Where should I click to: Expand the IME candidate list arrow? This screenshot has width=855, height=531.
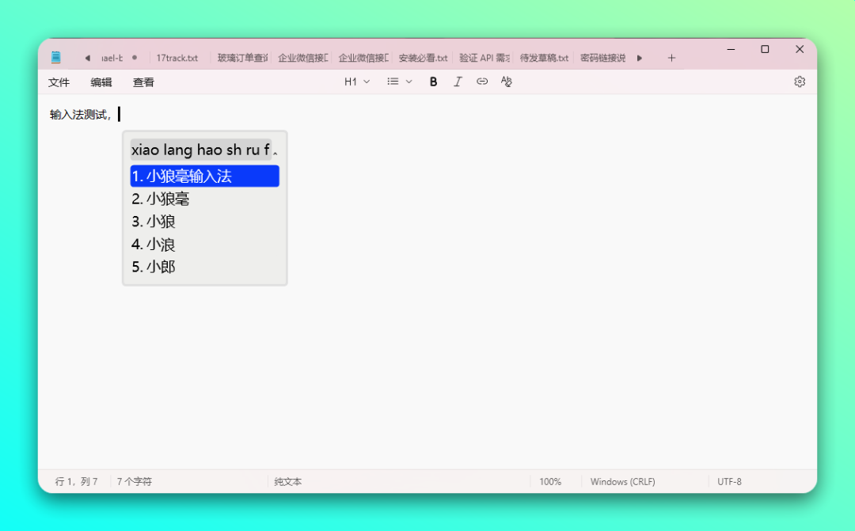tap(275, 150)
